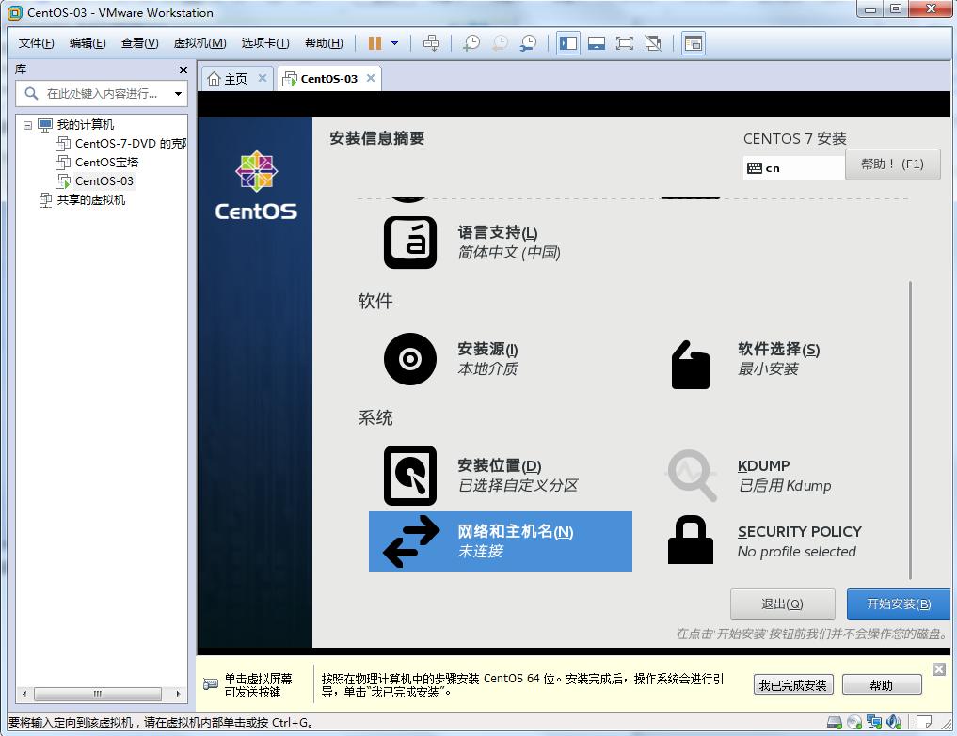The width and height of the screenshot is (957, 736).
Task: Click the 软件选择(S) label
Action: (779, 350)
